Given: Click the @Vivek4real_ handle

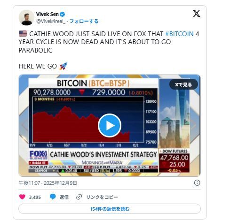Looking at the screenshot, I should pos(51,21).
